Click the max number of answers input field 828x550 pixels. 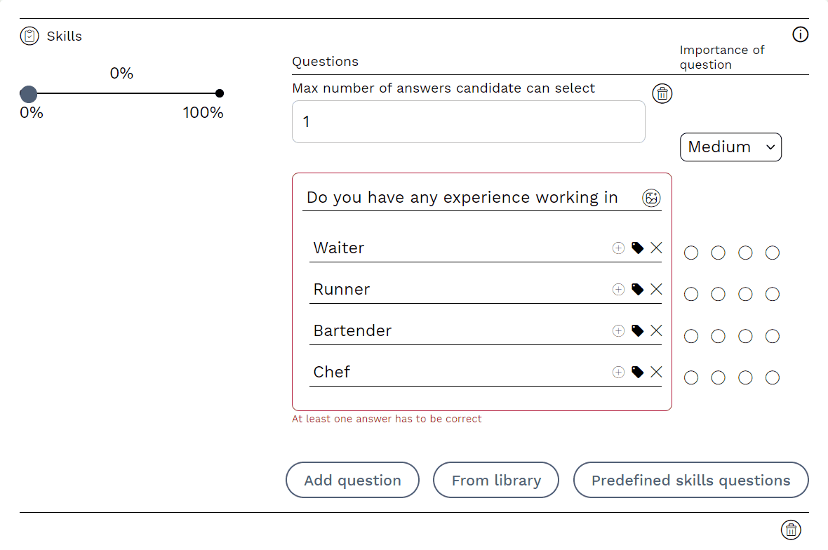(x=468, y=122)
